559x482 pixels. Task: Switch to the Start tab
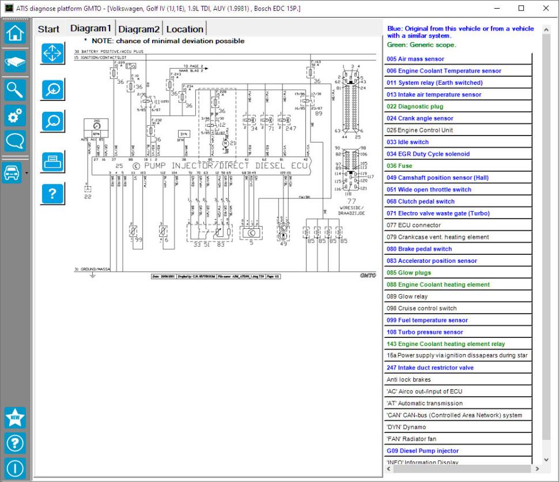(x=48, y=29)
